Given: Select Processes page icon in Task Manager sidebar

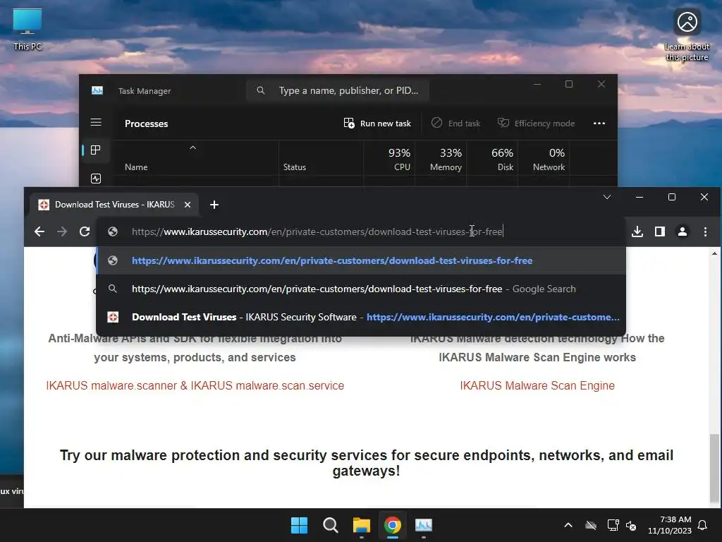Looking at the screenshot, I should point(96,150).
